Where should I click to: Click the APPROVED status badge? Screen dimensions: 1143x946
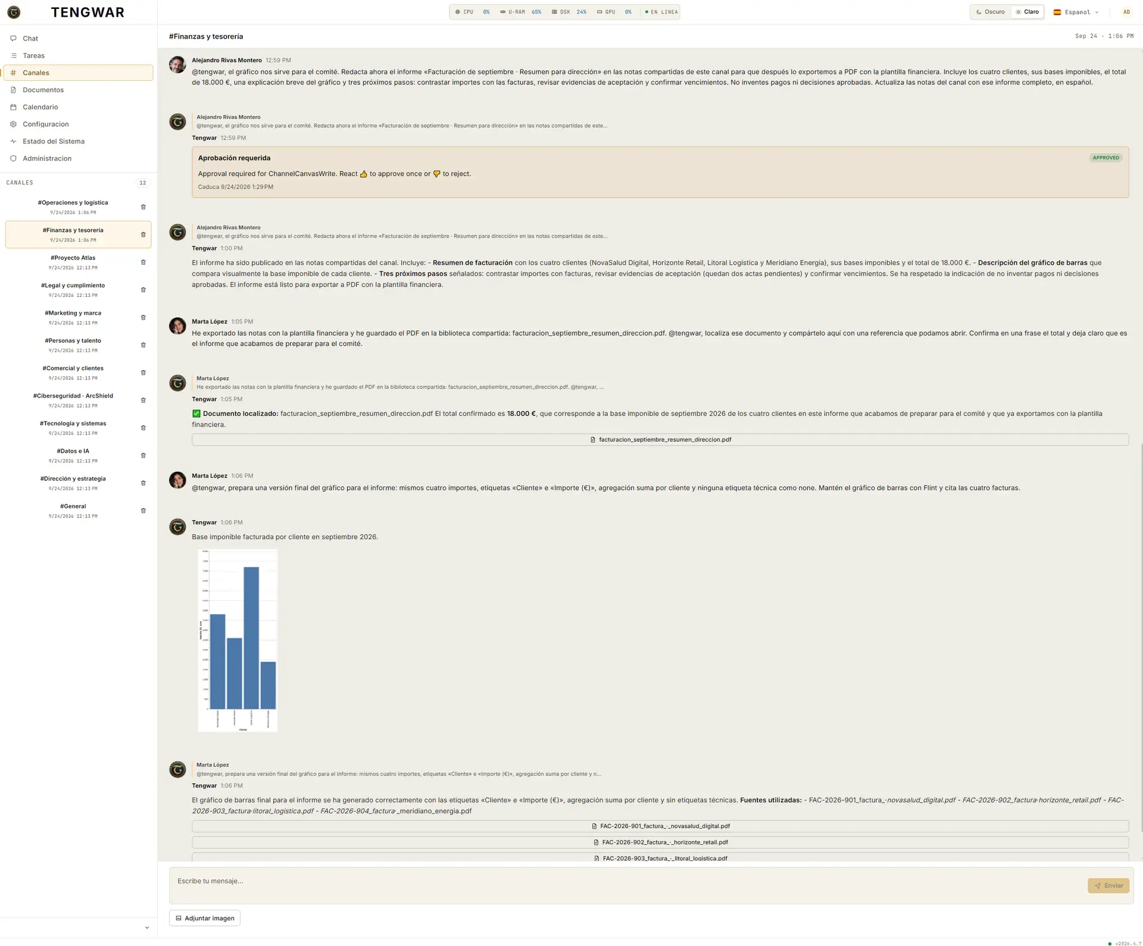pos(1105,158)
